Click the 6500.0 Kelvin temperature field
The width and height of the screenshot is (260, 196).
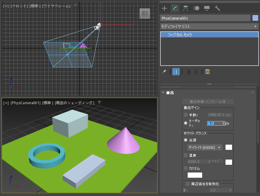click(198, 162)
